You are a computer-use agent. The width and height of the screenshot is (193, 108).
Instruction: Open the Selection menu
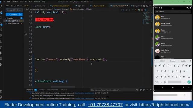[x=15, y=2]
